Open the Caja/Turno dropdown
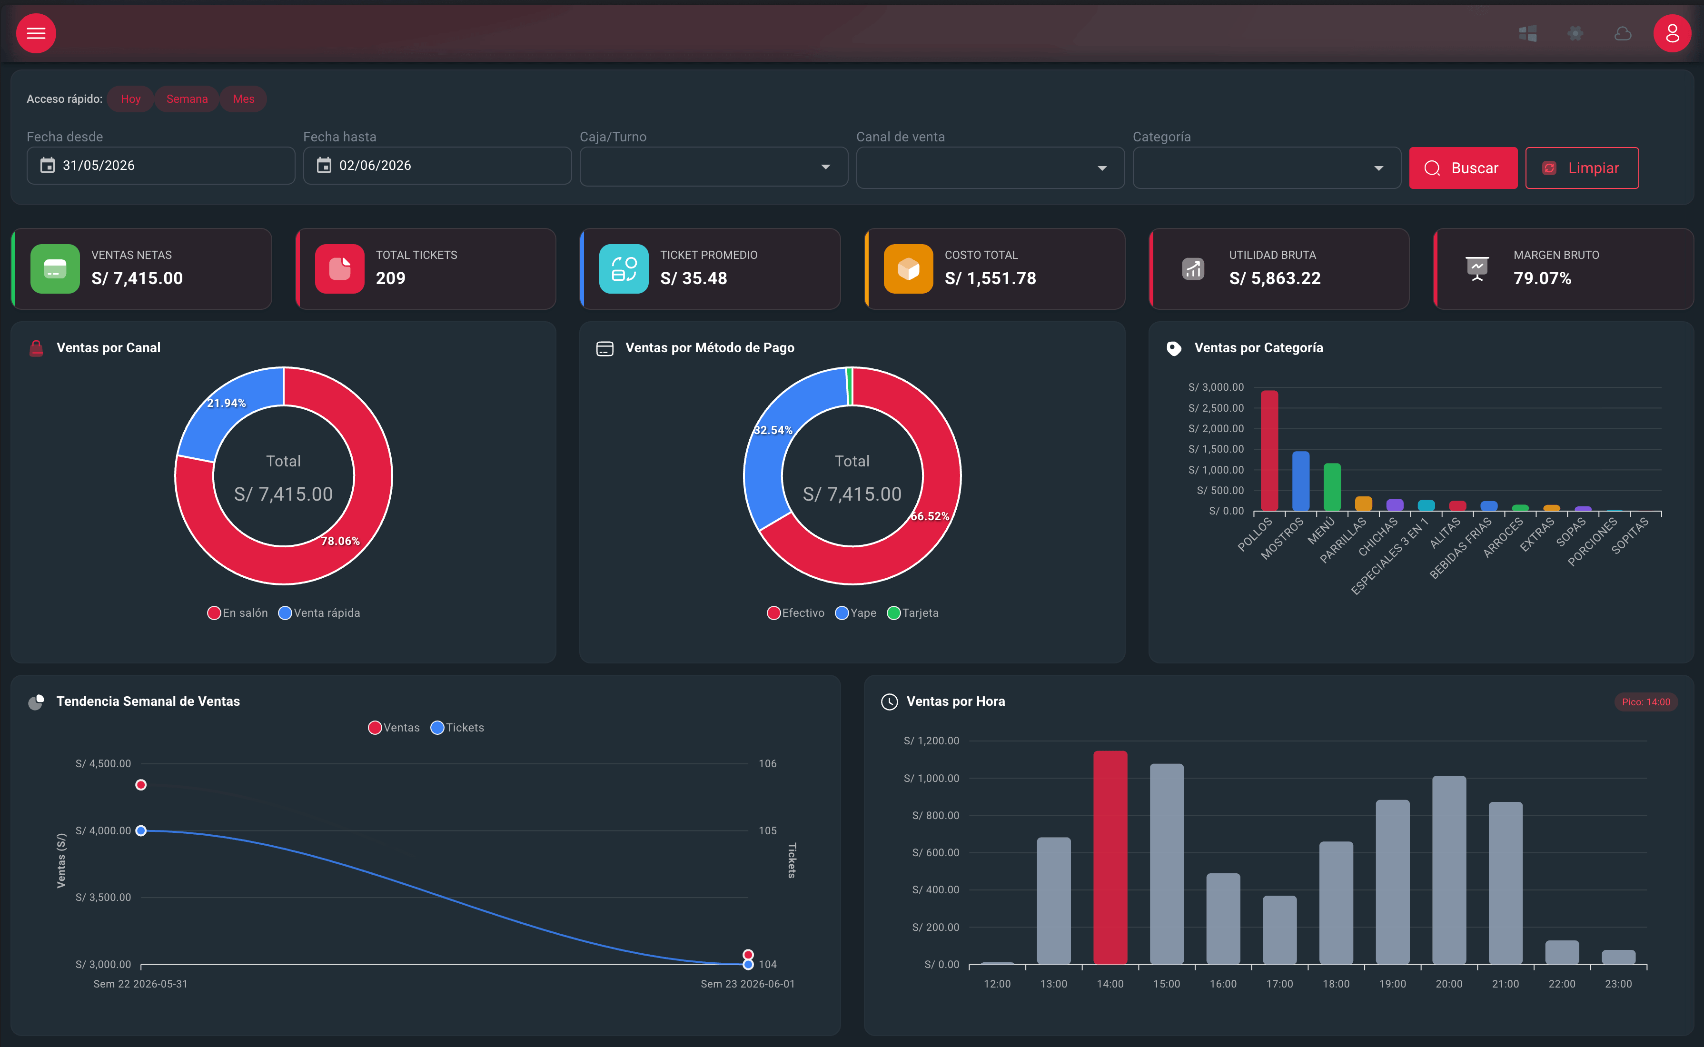Screen dimensions: 1704x1047 [714, 166]
